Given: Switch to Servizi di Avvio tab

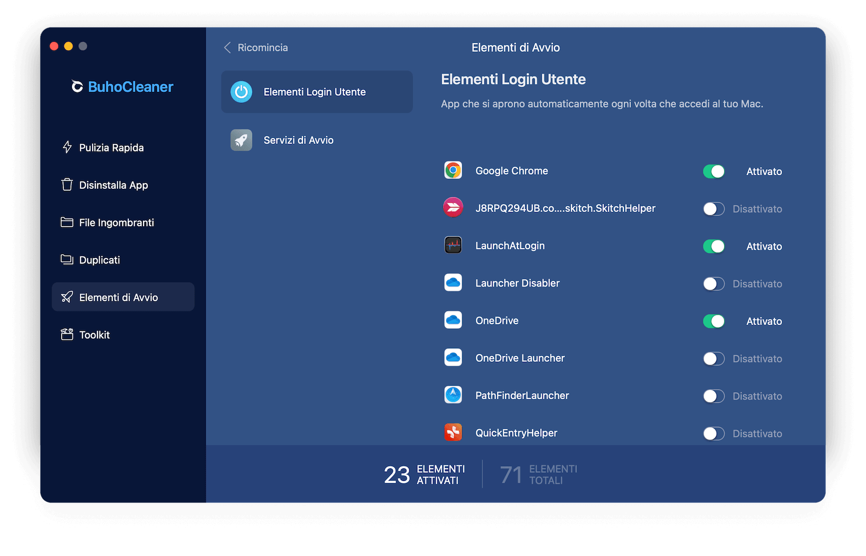Looking at the screenshot, I should (317, 140).
